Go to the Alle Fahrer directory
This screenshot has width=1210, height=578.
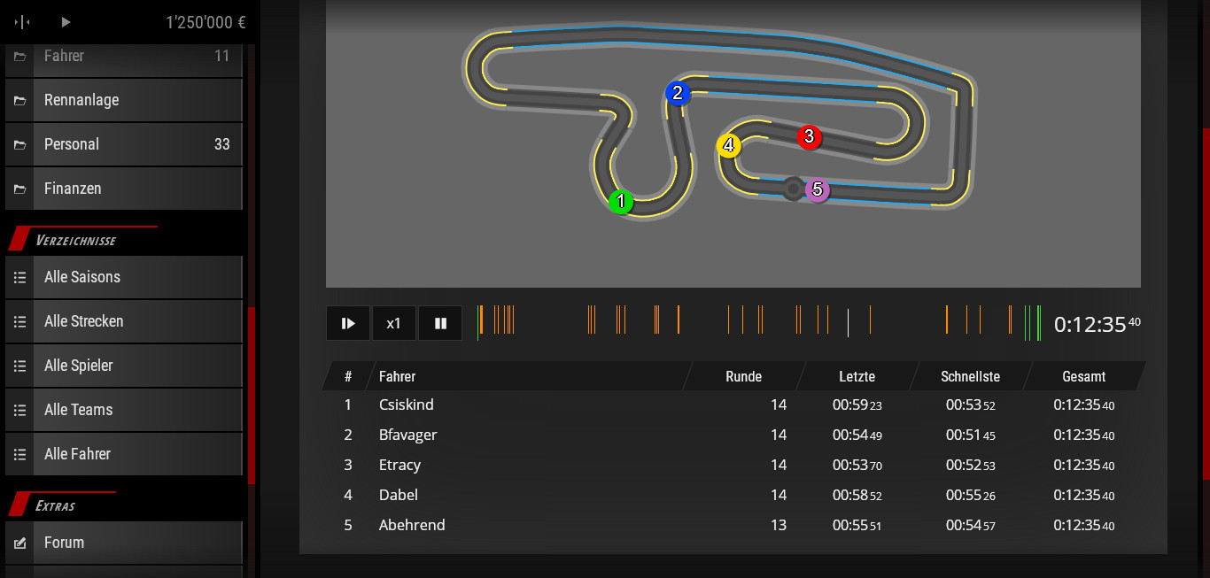pos(124,454)
